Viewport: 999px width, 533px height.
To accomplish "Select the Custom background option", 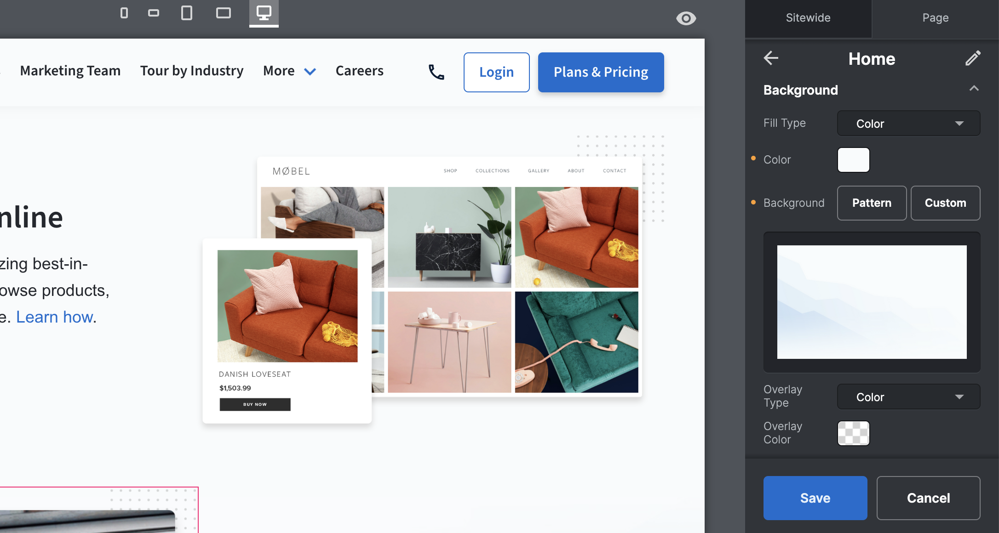I will click(945, 203).
